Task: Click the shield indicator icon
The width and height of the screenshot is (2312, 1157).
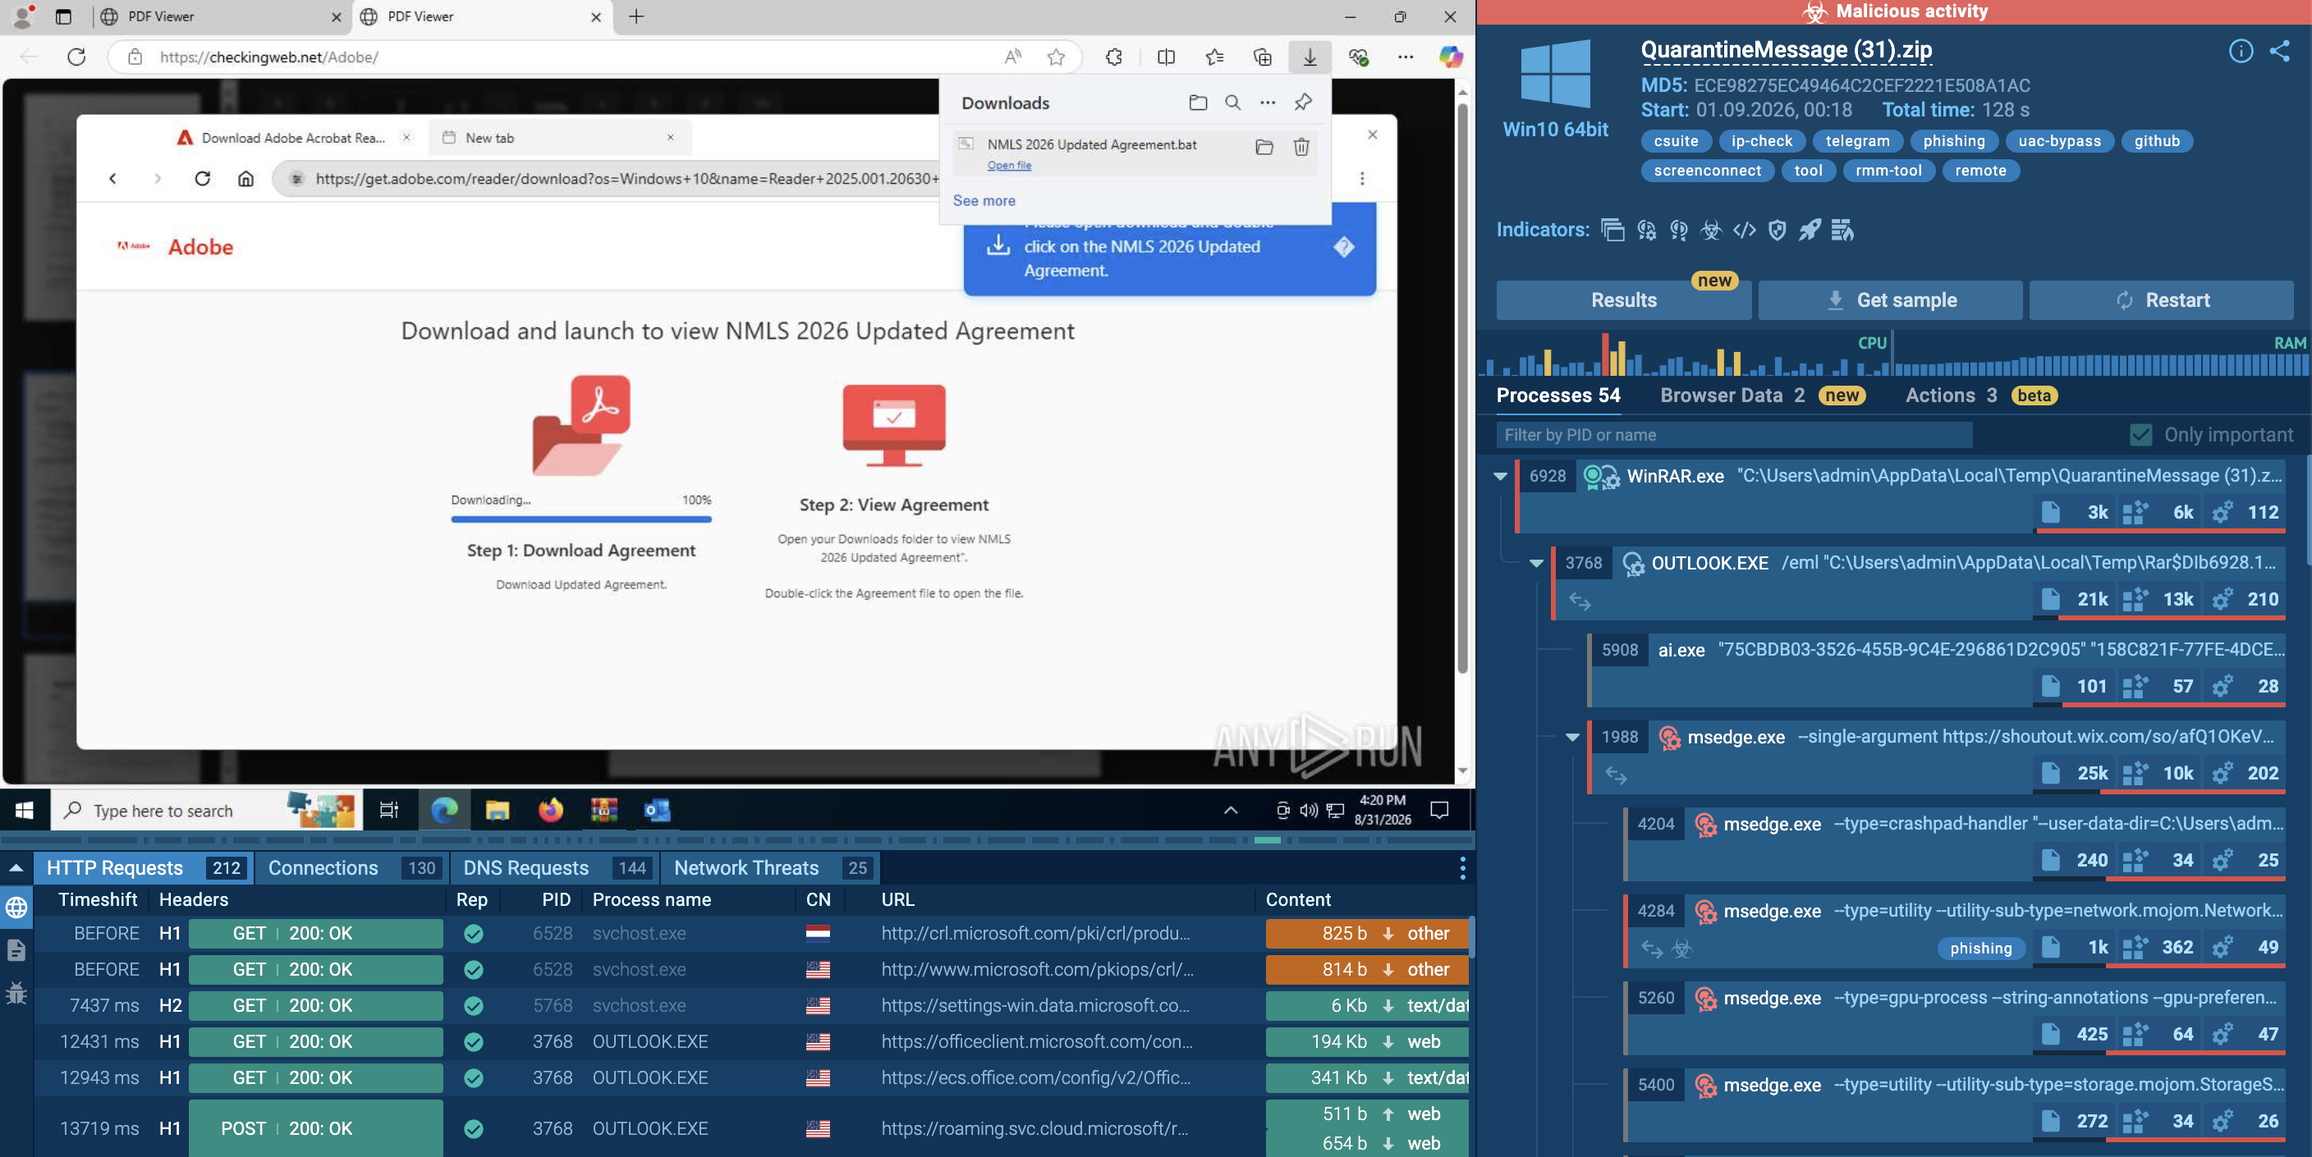Action: [x=1777, y=230]
